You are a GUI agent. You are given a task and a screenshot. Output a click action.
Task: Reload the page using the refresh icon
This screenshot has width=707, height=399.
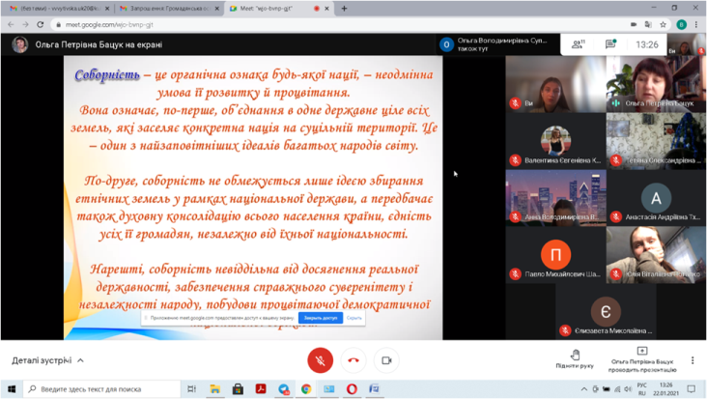tap(41, 25)
